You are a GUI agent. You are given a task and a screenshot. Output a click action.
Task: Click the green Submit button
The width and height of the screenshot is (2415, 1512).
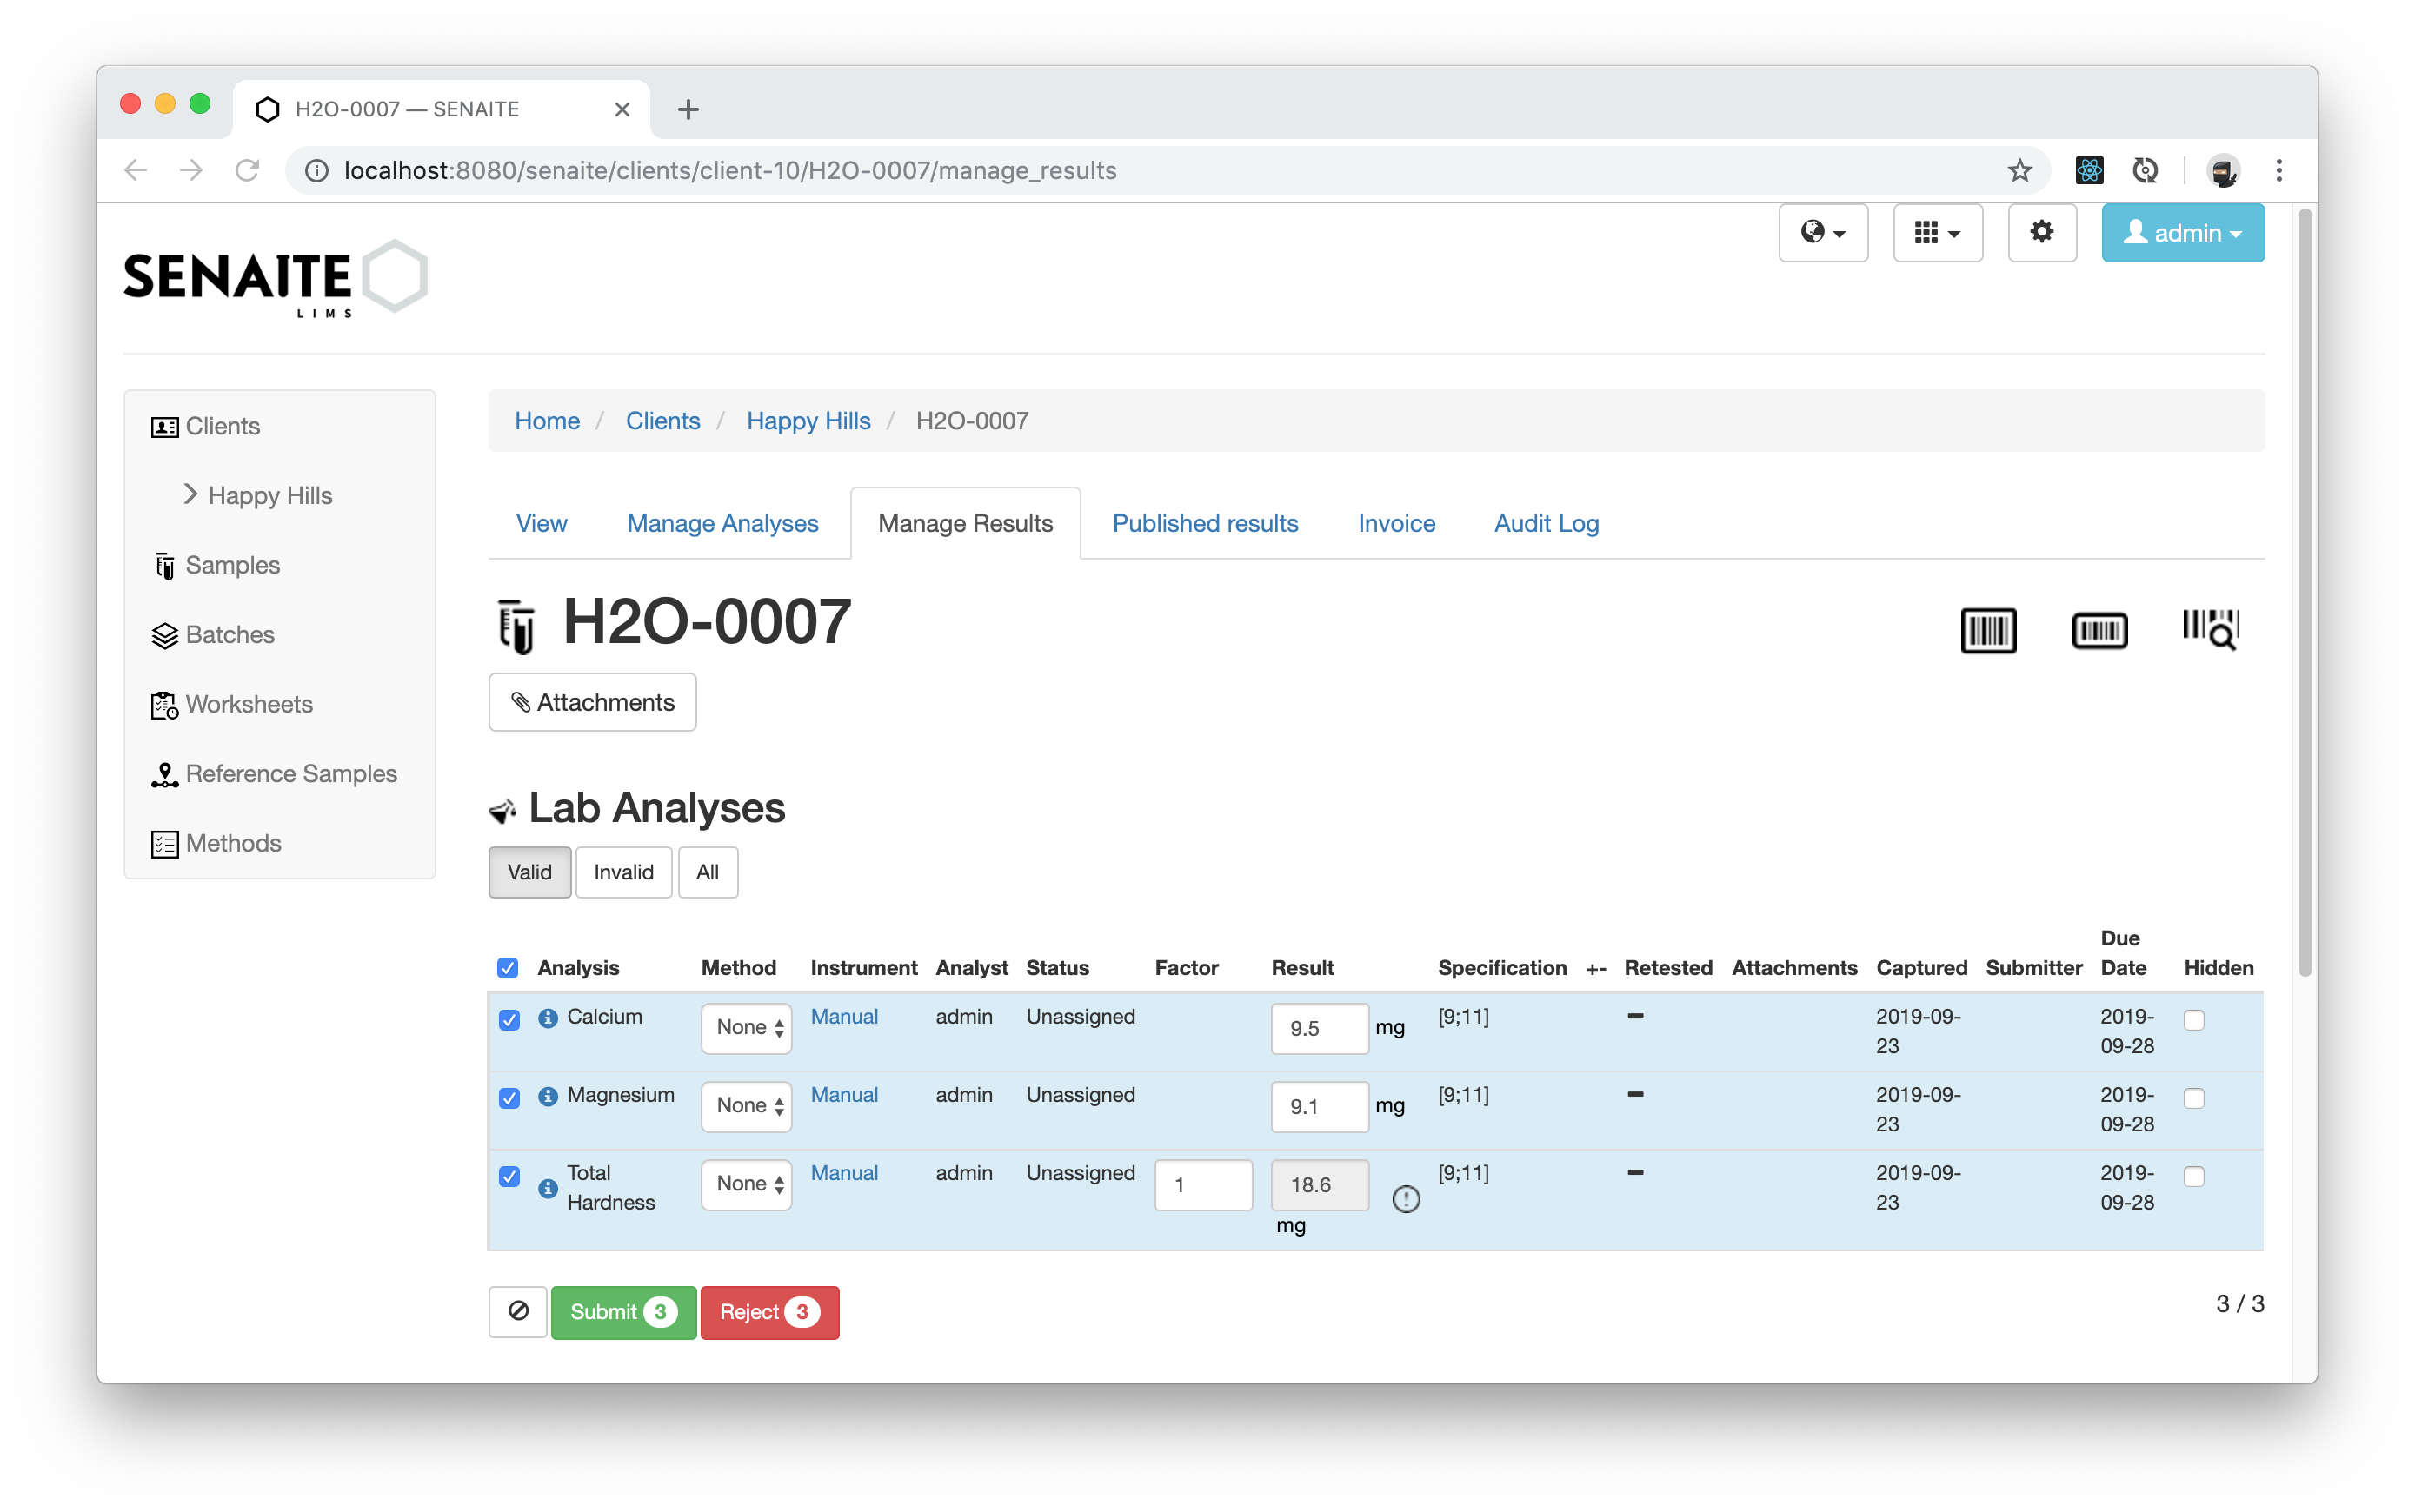[623, 1312]
